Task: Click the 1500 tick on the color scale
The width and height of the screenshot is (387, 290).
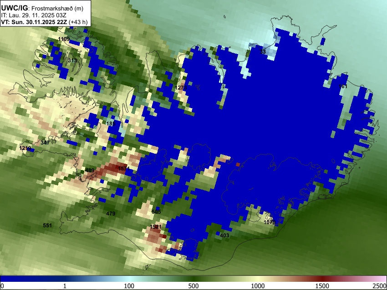Action: point(322,286)
